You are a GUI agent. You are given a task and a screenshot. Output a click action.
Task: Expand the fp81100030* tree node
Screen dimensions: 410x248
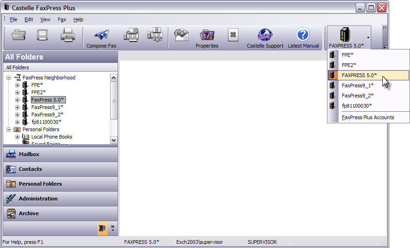tap(17, 122)
